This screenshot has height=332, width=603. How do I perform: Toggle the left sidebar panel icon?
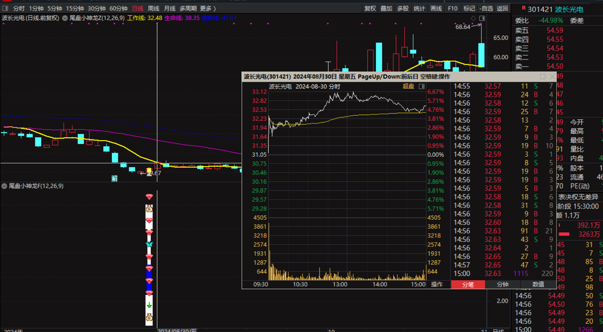(x=5, y=8)
